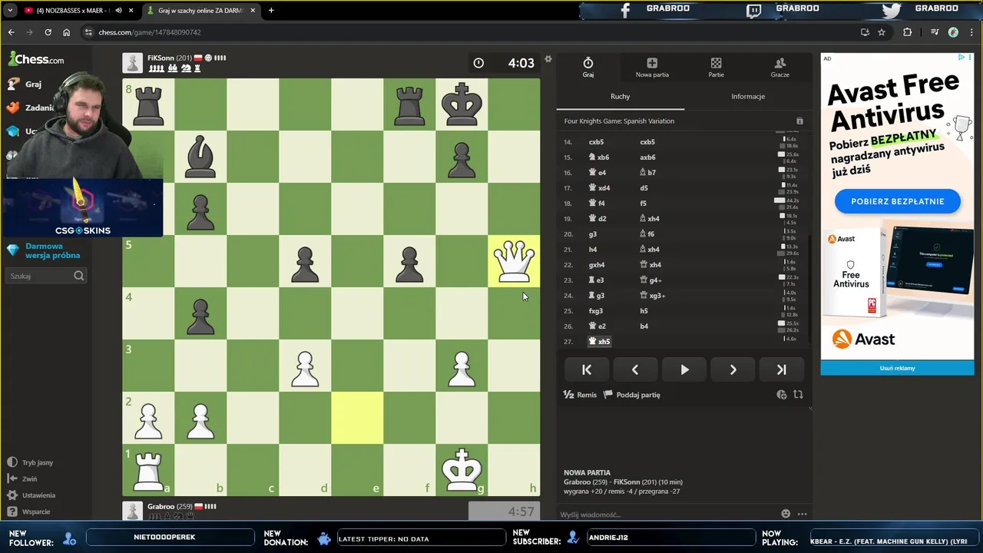
Task: Select move 25 fxg3 in the list
Action: pos(596,311)
